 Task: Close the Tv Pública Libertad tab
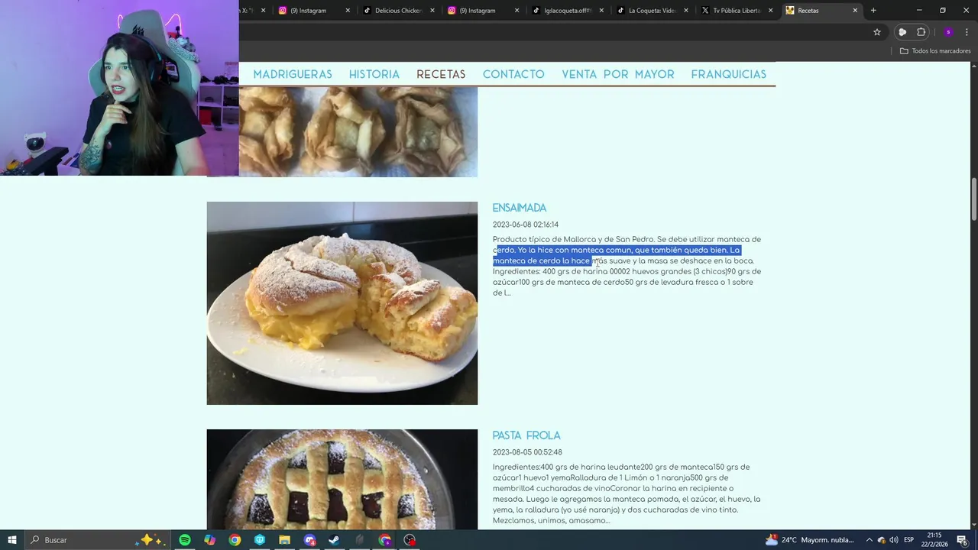(770, 11)
